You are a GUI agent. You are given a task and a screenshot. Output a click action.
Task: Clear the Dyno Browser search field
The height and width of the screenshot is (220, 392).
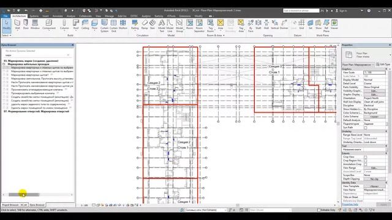68,55
